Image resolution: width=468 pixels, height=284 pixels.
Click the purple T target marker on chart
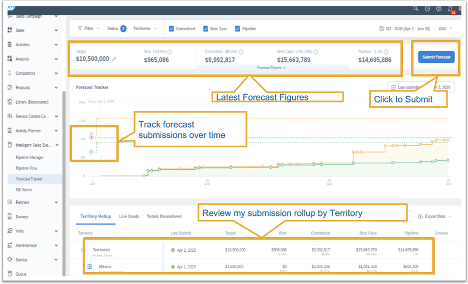pyautogui.click(x=92, y=137)
